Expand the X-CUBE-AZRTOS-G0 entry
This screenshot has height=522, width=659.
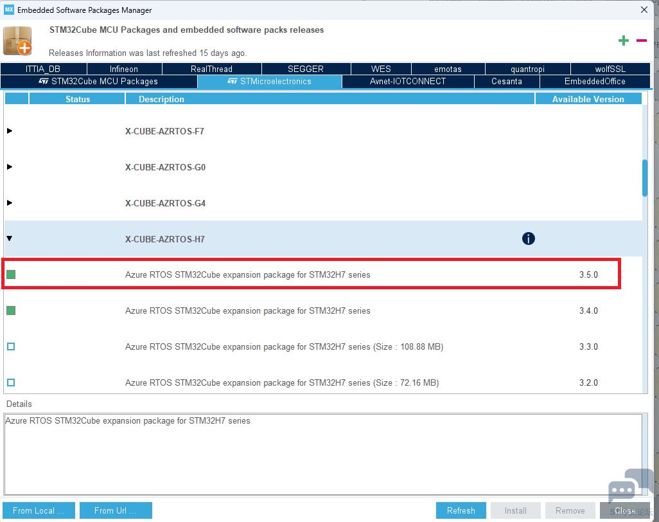pyautogui.click(x=9, y=167)
